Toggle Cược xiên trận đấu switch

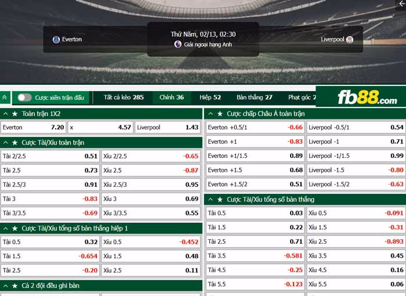coord(24,98)
